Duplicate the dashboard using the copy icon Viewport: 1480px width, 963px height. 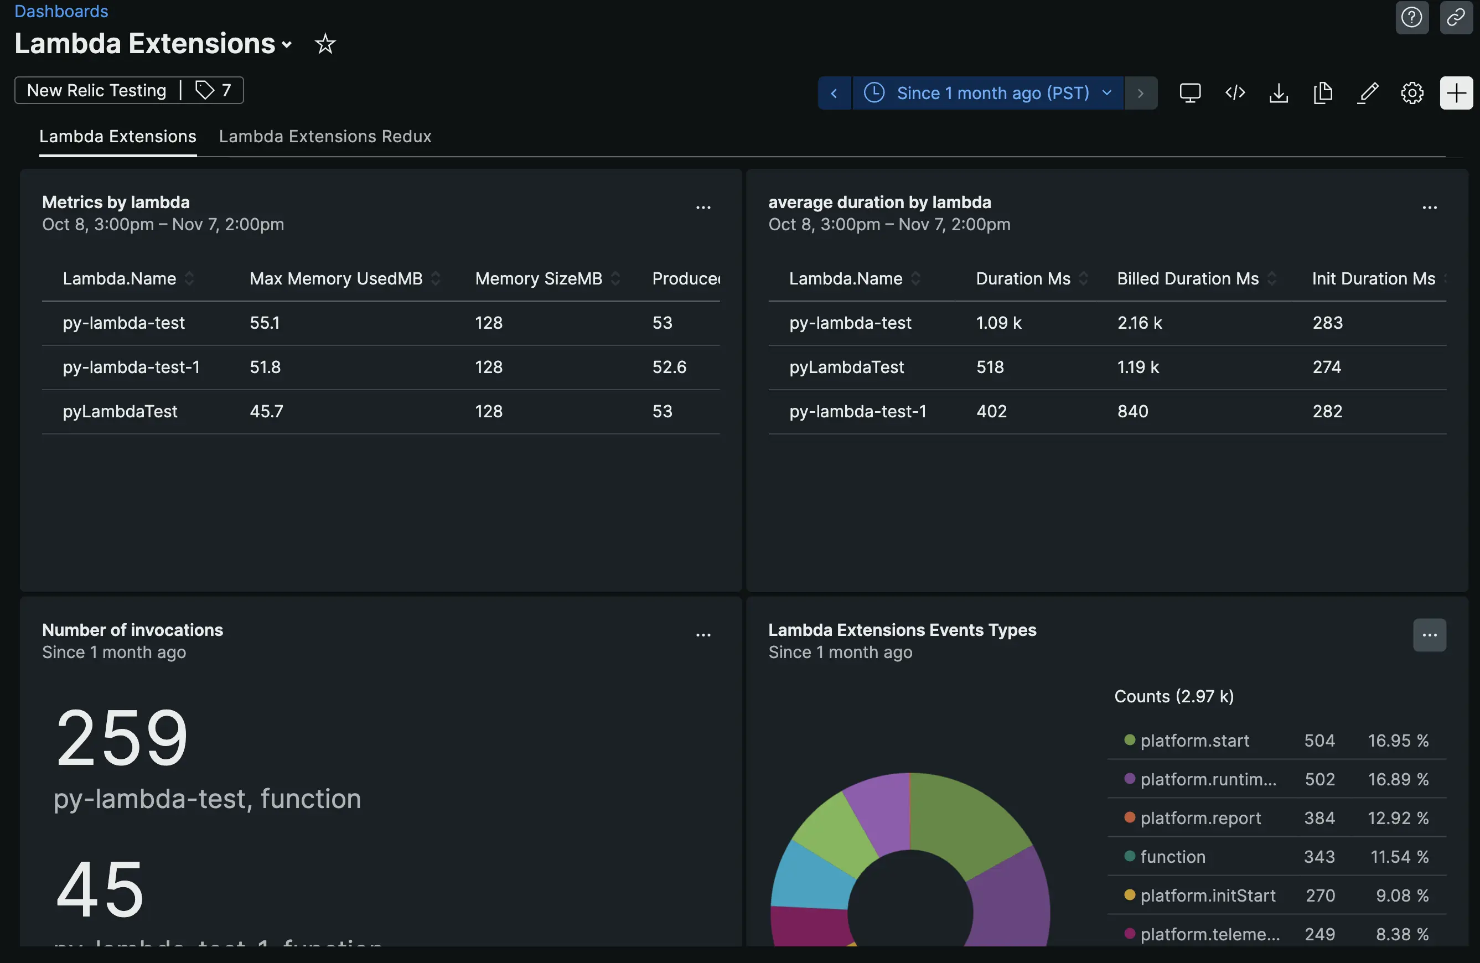point(1323,92)
